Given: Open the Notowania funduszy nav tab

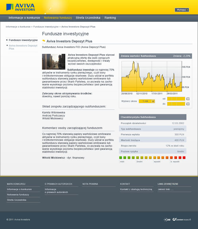Looking at the screenshot, I should [x=58, y=18].
